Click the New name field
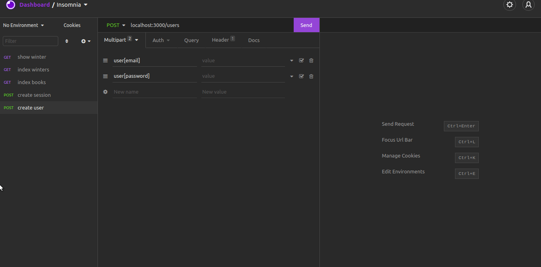Viewport: 541px width, 267px height. [155, 92]
